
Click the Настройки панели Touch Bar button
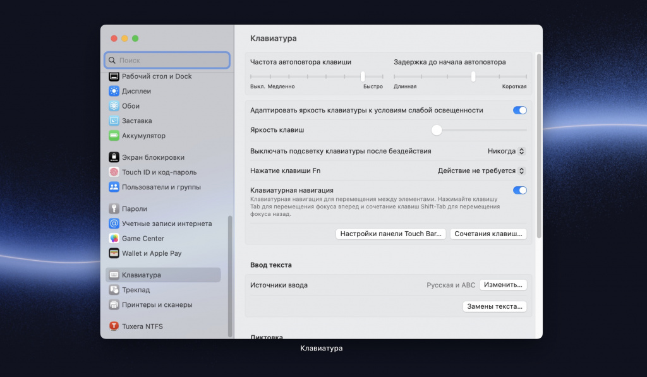point(390,234)
